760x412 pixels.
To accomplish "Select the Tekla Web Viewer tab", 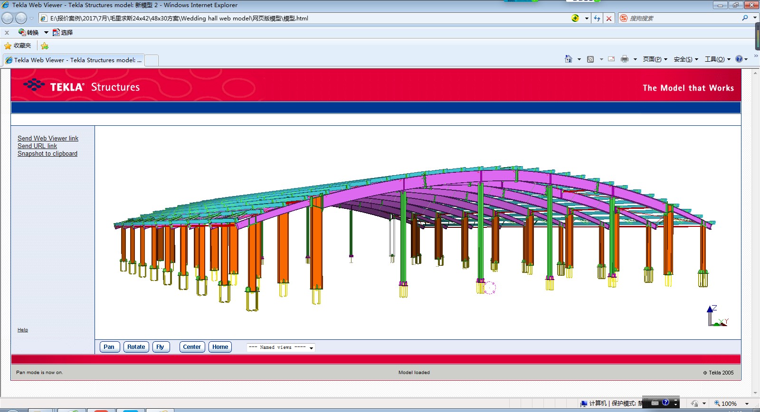I will (x=74, y=60).
